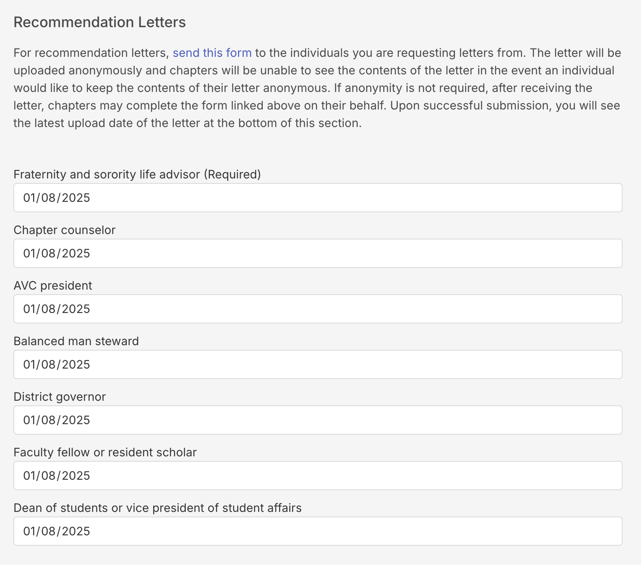Select the Chapter counselor date field

318,253
